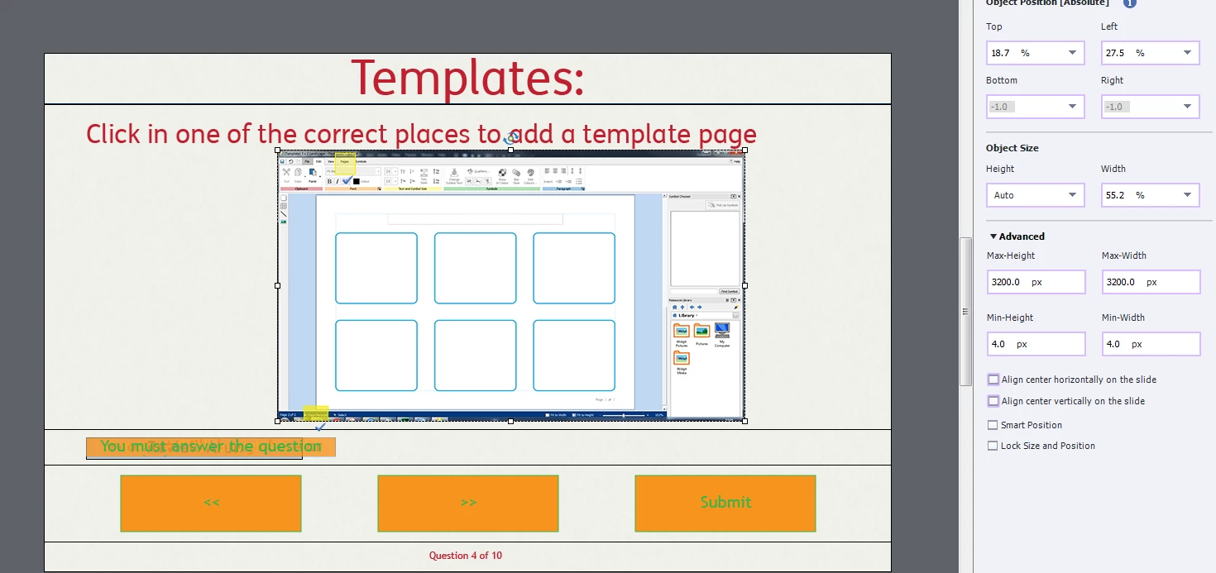1216x573 pixels.
Task: Click the top-left resize handle of the image
Action: point(277,150)
